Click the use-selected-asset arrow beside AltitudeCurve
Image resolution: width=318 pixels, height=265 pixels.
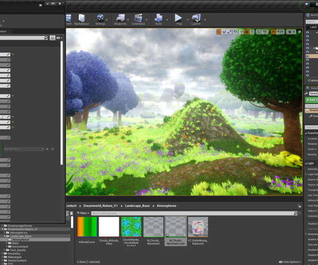(x=48, y=149)
